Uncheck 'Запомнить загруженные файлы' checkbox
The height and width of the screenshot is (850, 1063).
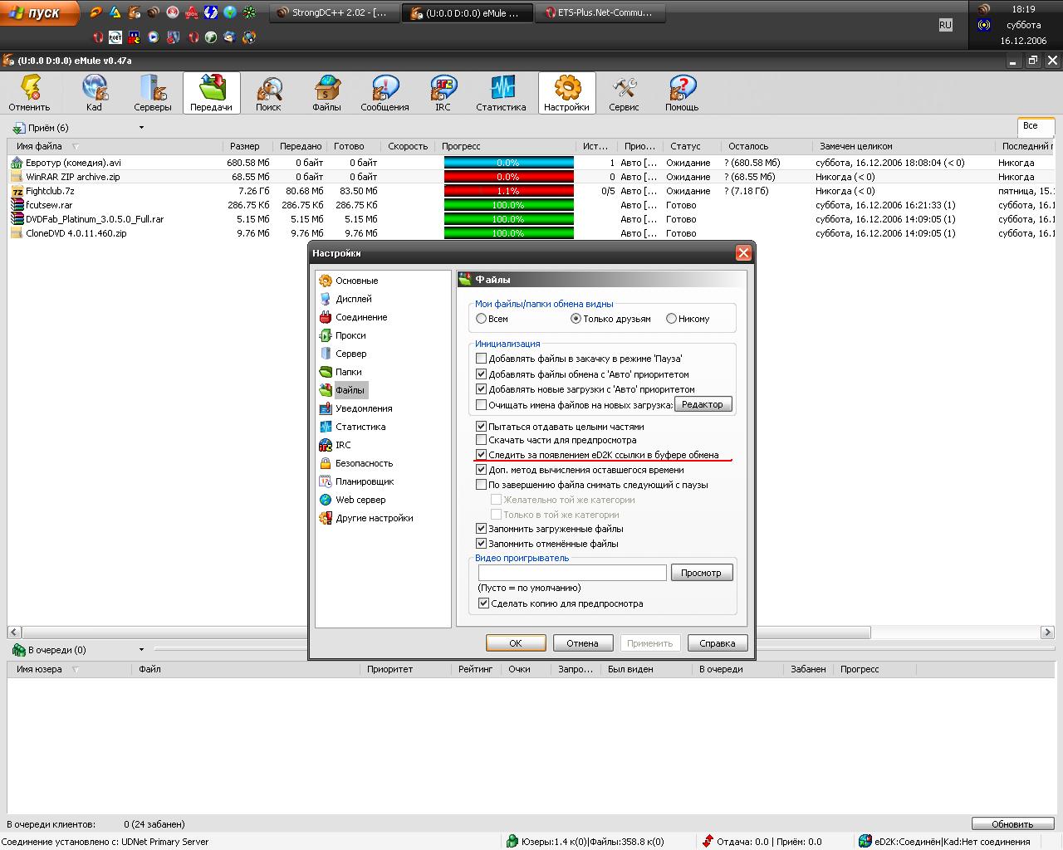(482, 529)
